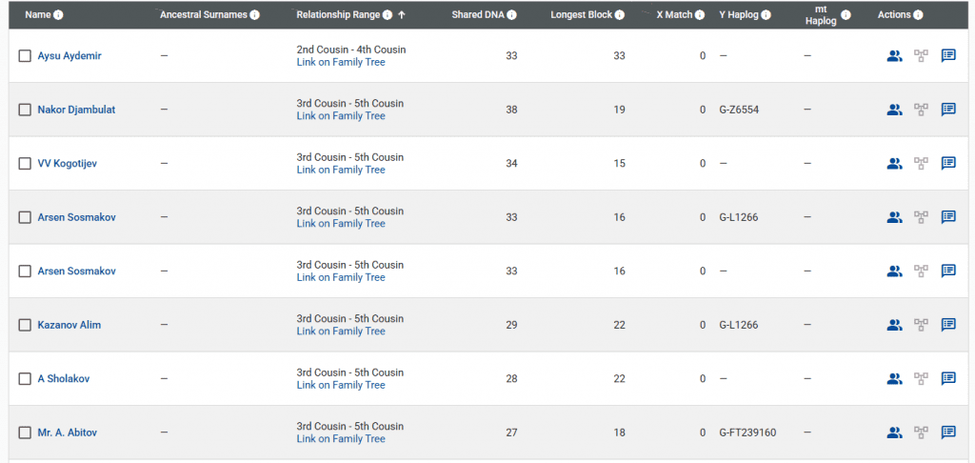The image size is (975, 463).
Task: Click the Name column header
Action: [x=38, y=15]
